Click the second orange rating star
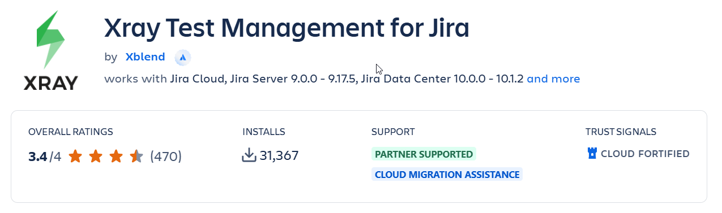The height and width of the screenshot is (213, 722). pos(96,156)
